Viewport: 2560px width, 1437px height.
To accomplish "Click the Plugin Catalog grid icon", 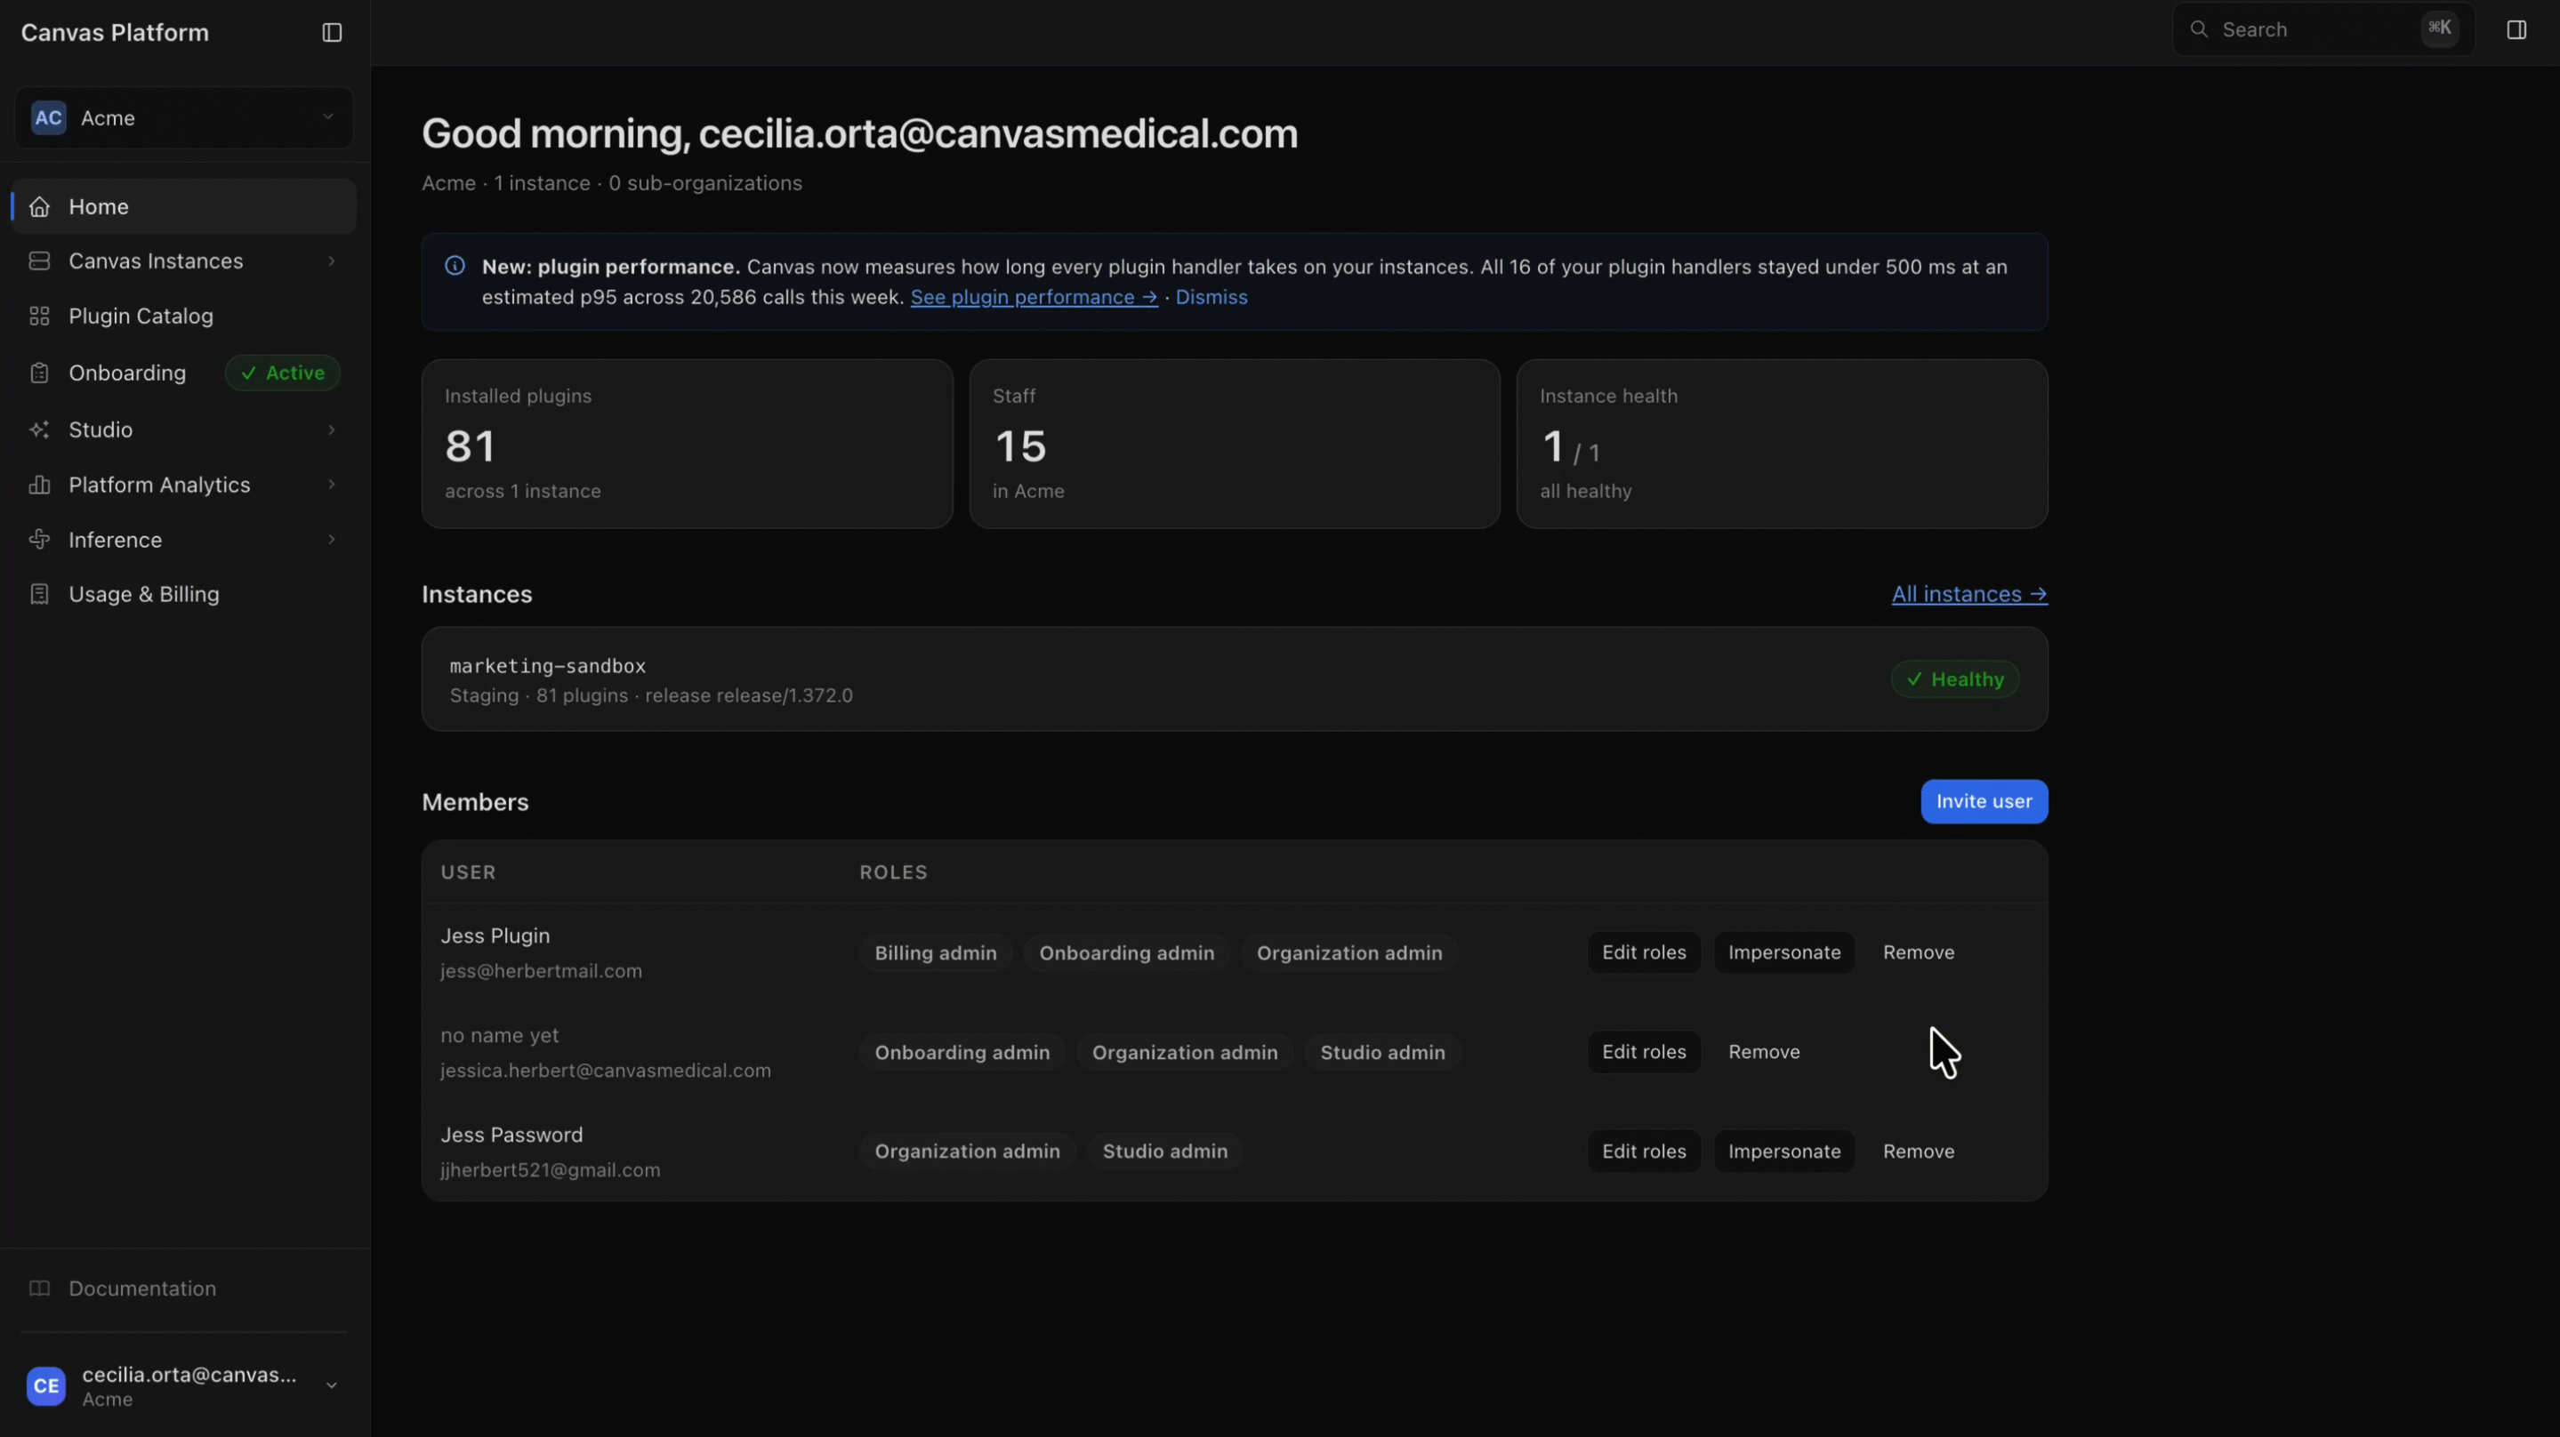I will [x=40, y=316].
